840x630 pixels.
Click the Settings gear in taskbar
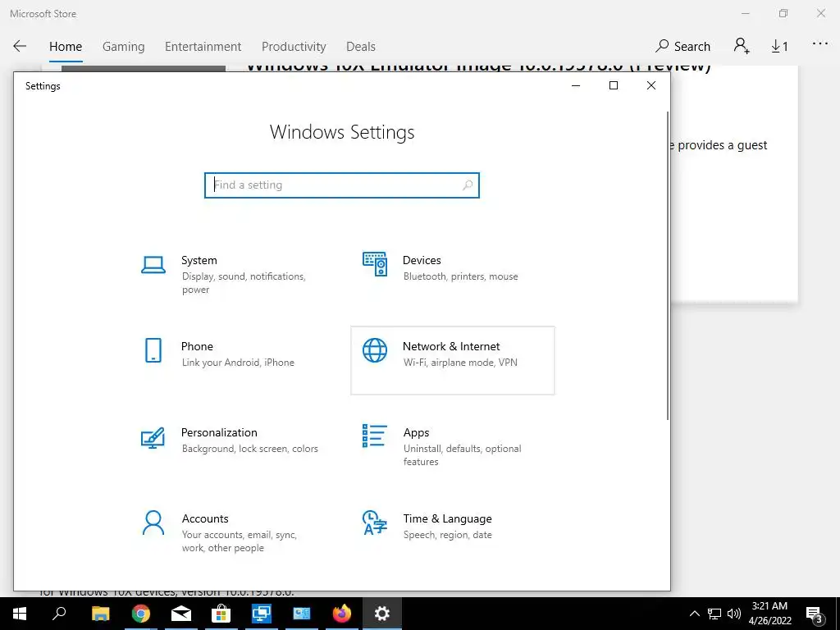[382, 614]
